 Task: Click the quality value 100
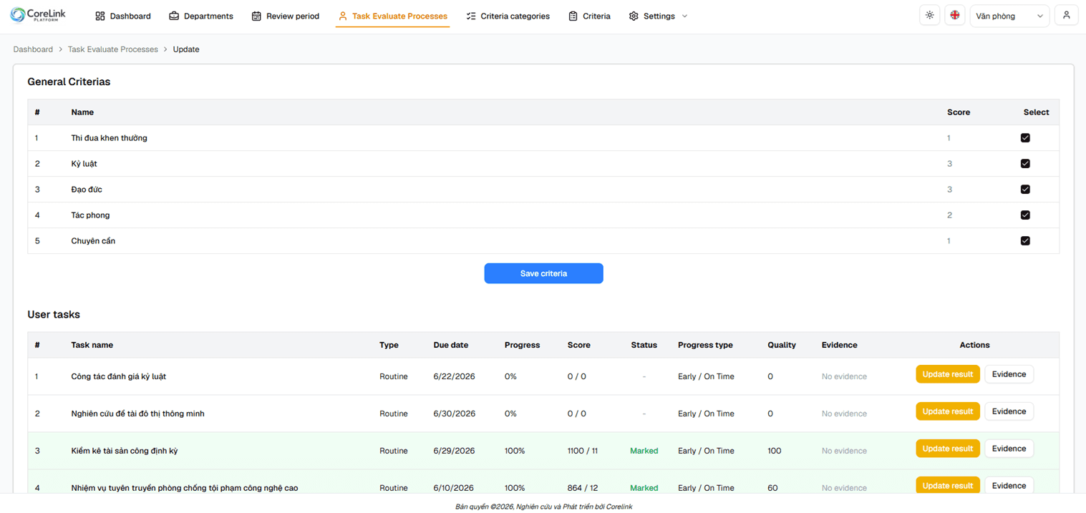(x=774, y=451)
